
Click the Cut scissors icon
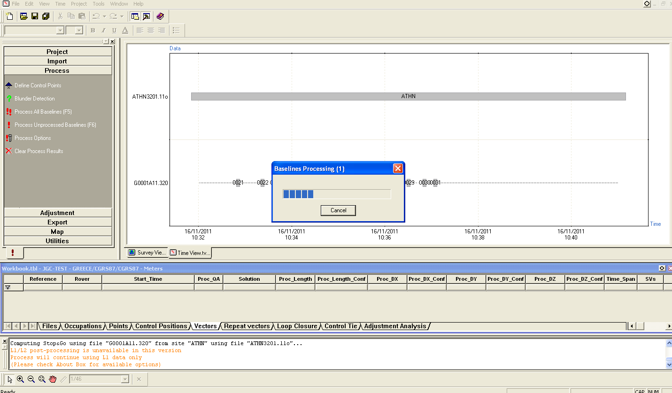60,16
